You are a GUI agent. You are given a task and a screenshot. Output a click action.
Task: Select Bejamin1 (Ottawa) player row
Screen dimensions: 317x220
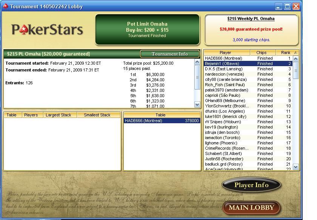pyautogui.click(x=248, y=64)
